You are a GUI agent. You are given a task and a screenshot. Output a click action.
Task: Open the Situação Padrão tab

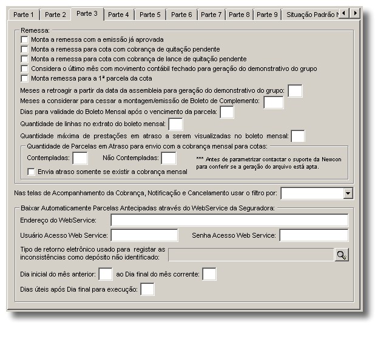(311, 15)
